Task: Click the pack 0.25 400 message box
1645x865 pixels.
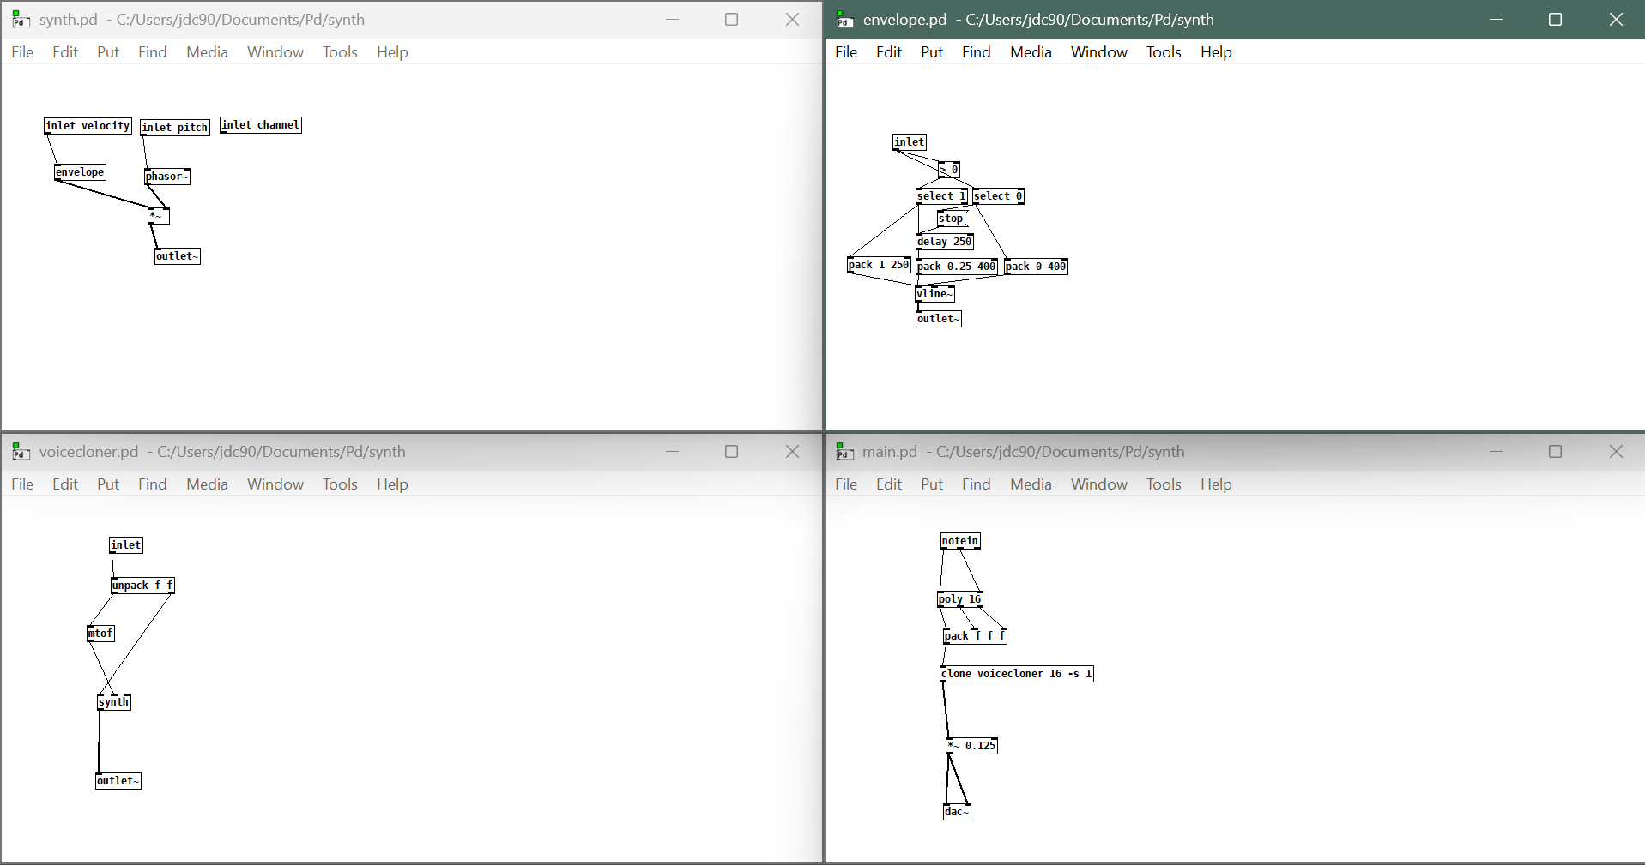Action: 955,266
